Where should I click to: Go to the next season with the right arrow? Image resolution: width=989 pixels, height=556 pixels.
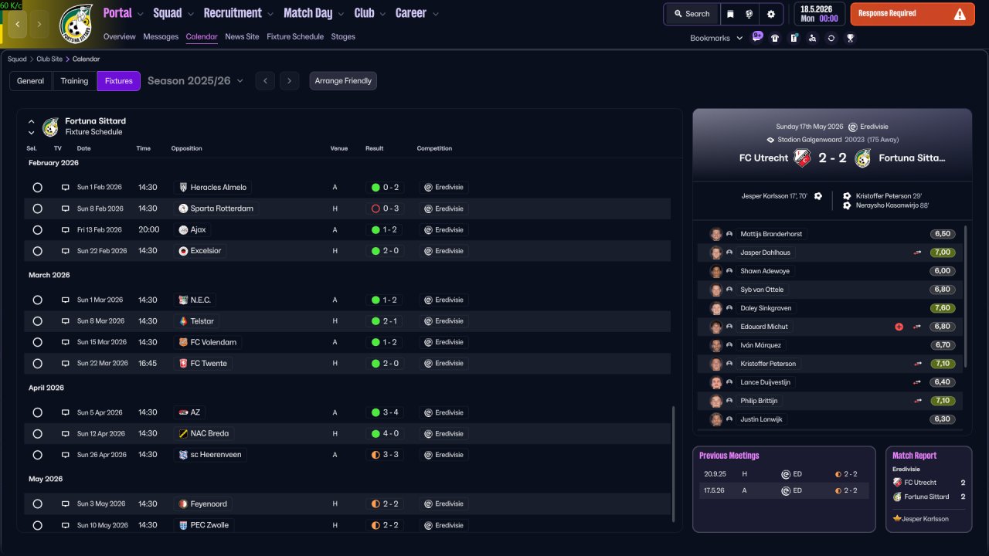click(x=290, y=81)
